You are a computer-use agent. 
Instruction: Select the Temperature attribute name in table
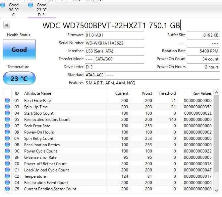[x=35, y=176]
